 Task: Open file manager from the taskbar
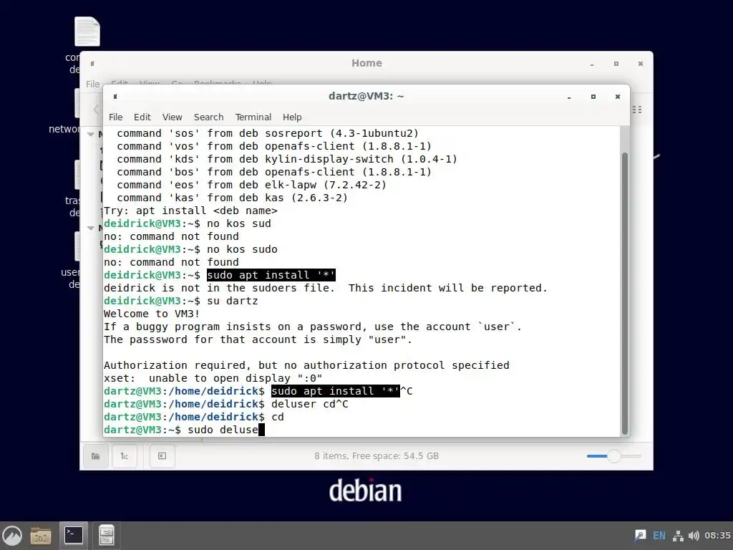[41, 536]
